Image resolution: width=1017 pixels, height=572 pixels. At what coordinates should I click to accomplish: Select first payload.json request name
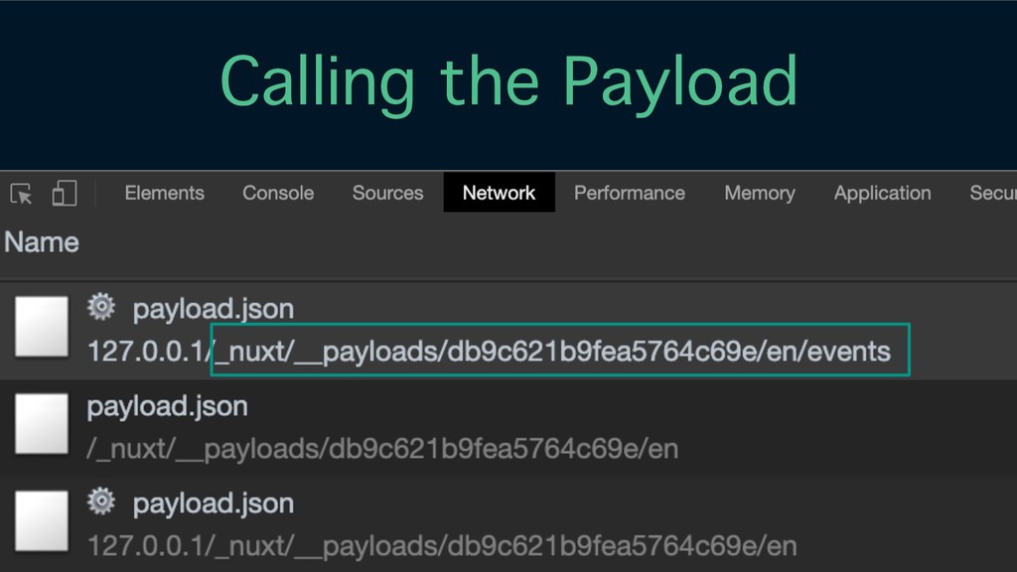tap(213, 309)
